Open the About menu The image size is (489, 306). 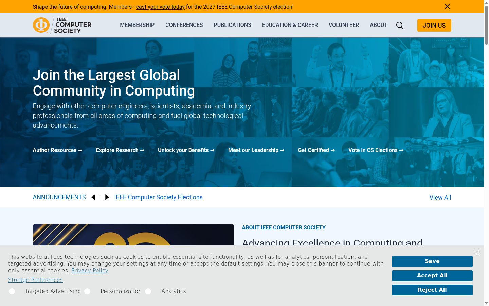(x=379, y=25)
